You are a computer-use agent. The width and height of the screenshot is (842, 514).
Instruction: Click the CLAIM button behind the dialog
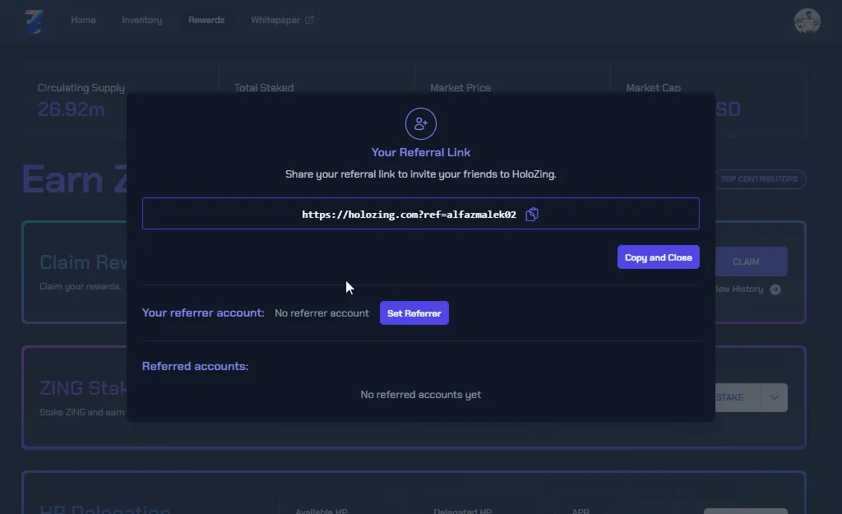click(752, 262)
